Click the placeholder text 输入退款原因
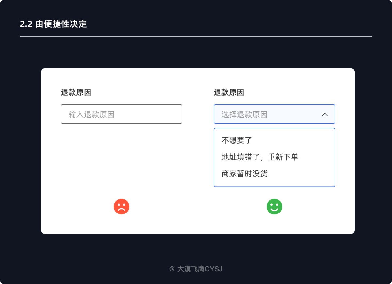The width and height of the screenshot is (392, 284). coord(91,114)
